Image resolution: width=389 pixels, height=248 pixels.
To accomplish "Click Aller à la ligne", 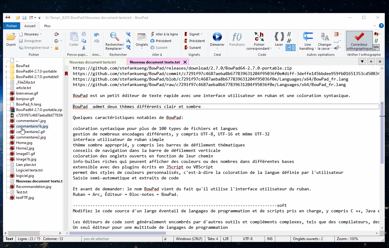I will [164, 34].
